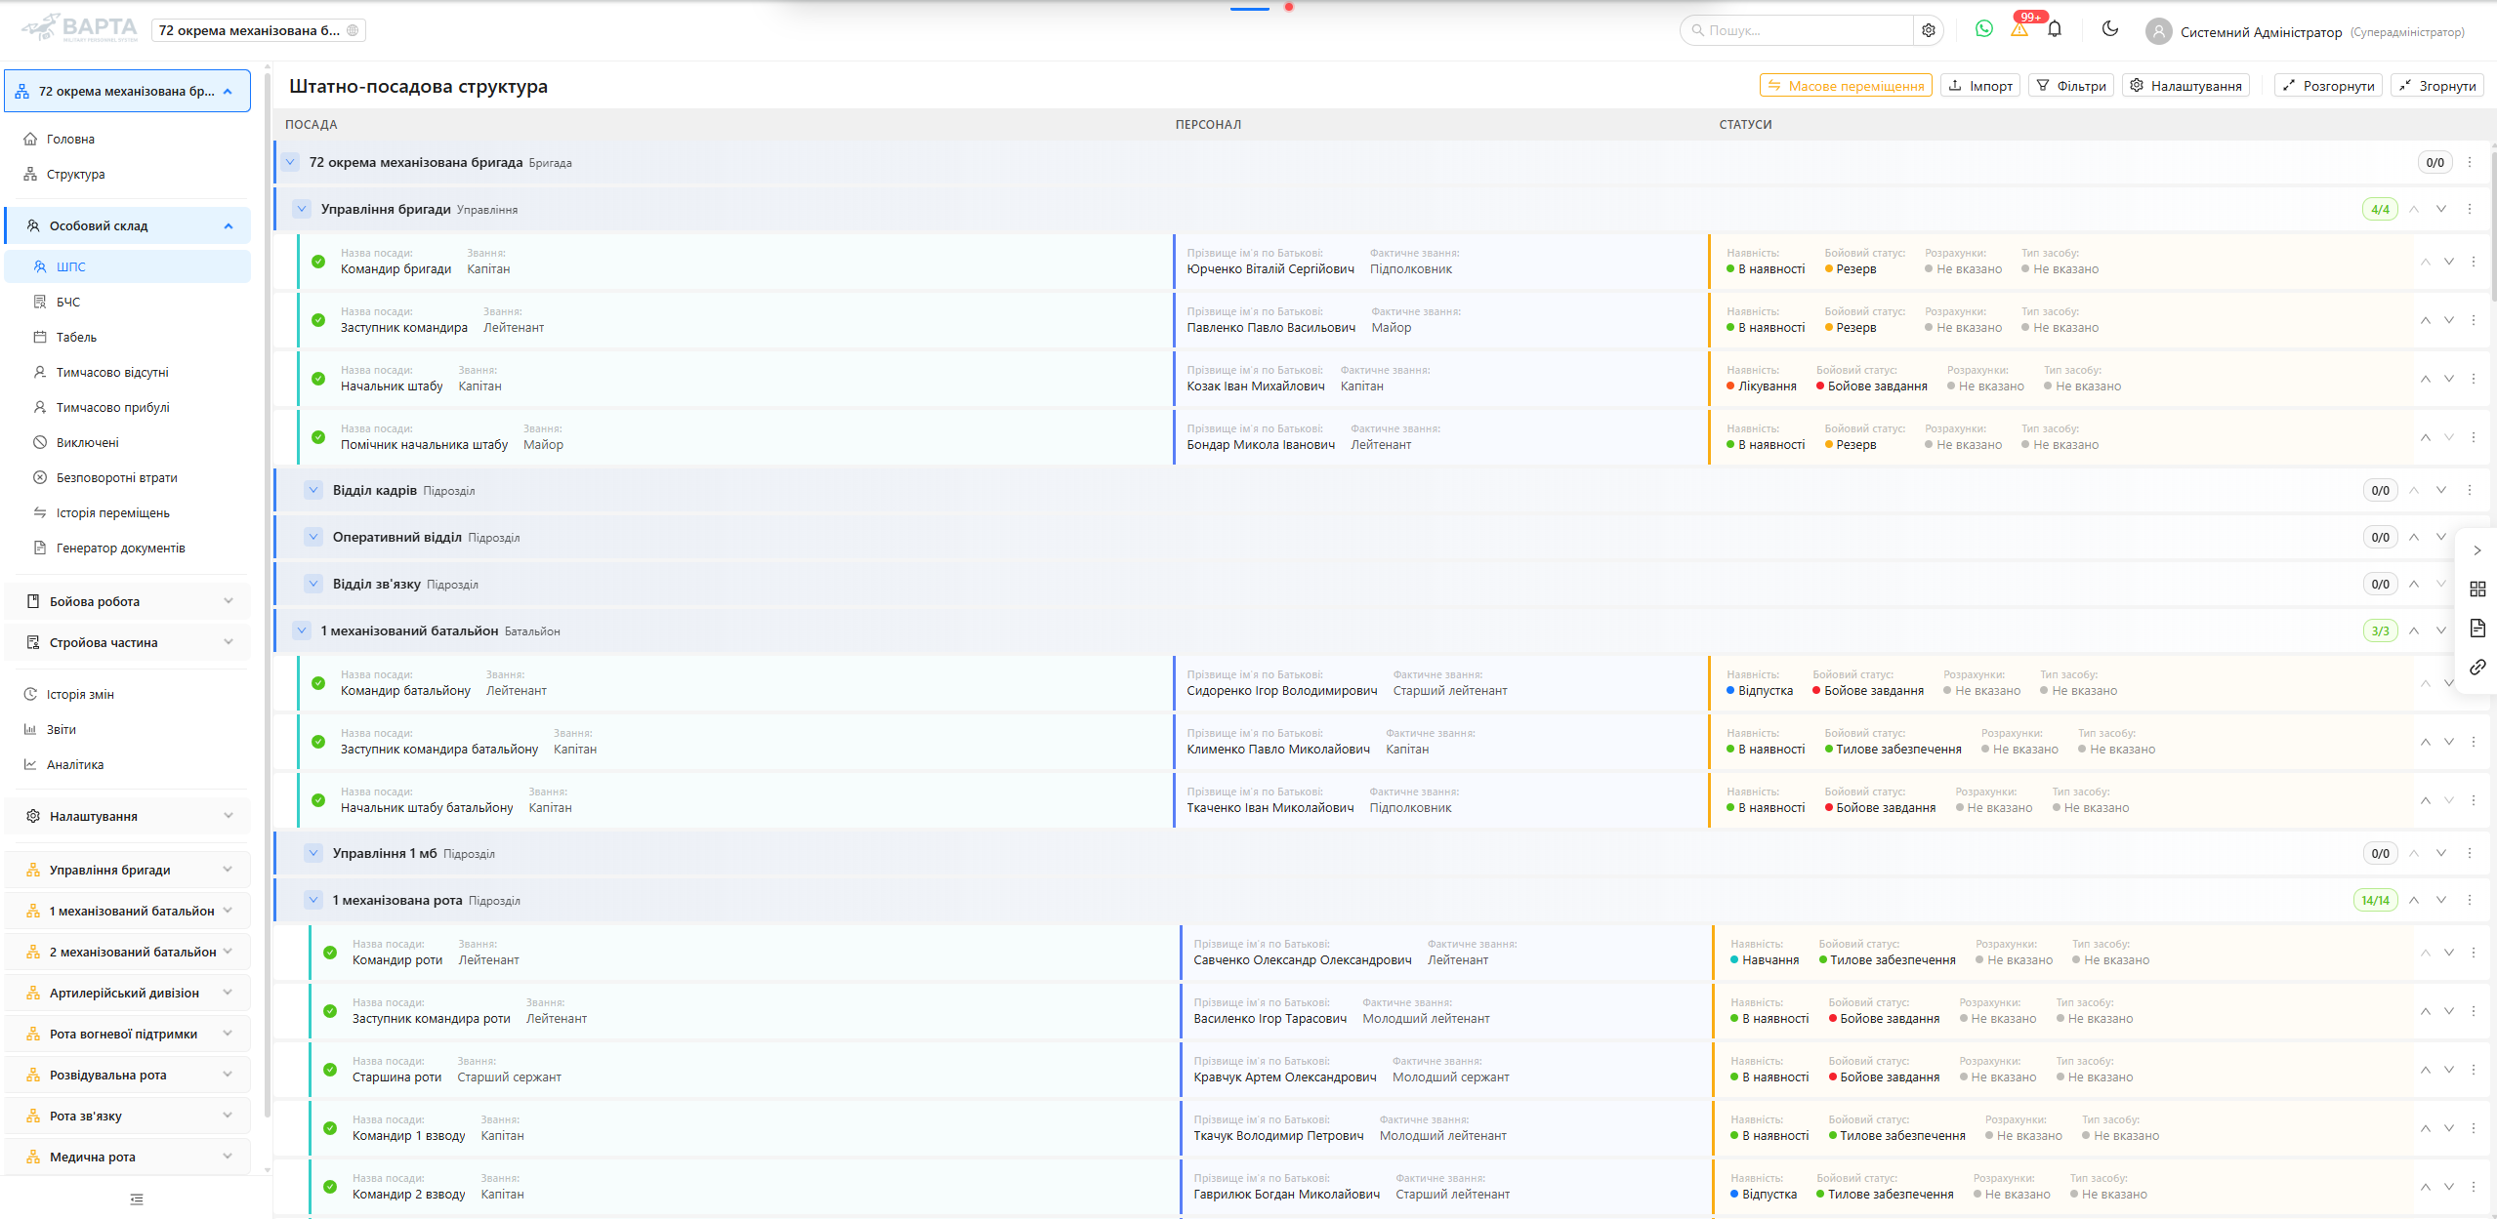Expand the right side panel arrow
This screenshot has height=1219, width=2497.
point(2477,550)
